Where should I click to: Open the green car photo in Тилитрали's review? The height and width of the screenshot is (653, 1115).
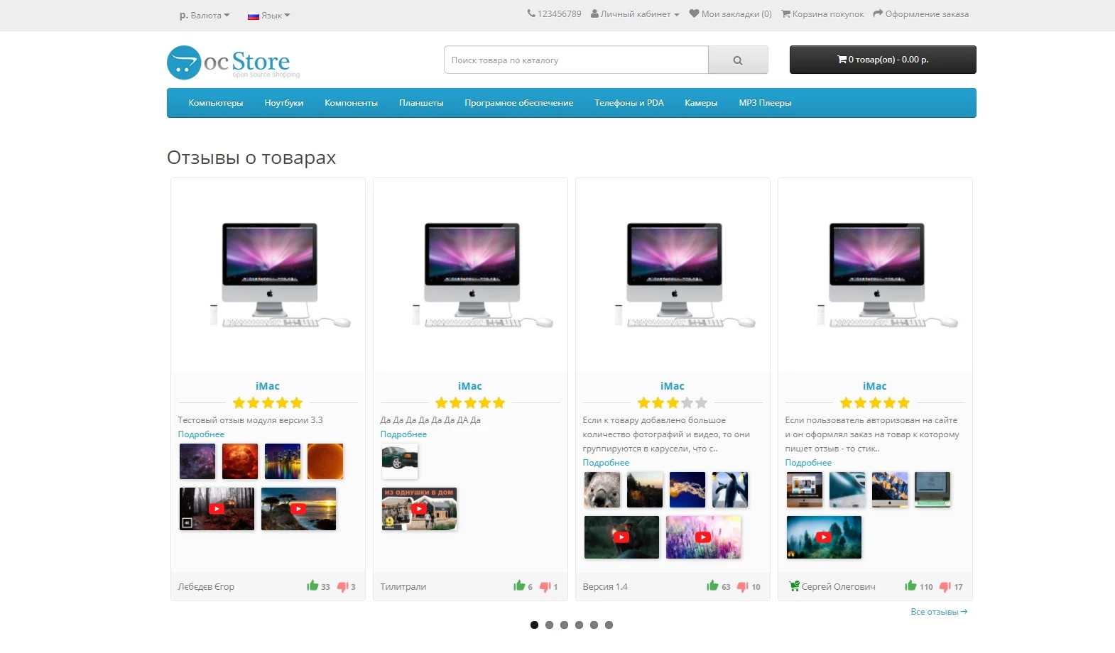(400, 461)
